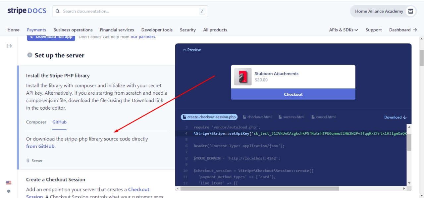Viewport: 424px width, 198px height.
Task: Select the Payments nav item
Action: [36, 30]
